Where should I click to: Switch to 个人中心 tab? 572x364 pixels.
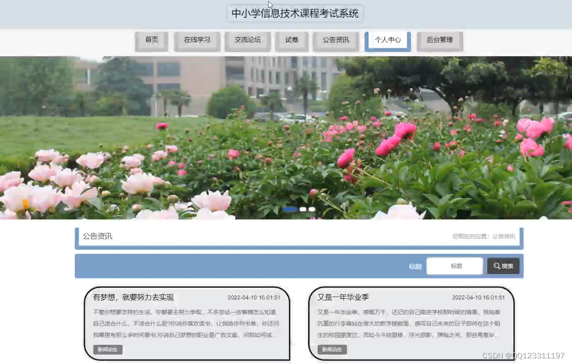pos(387,41)
